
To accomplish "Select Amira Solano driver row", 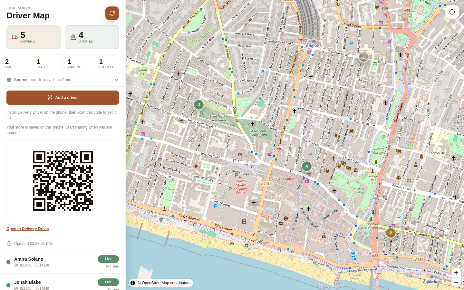I will click(x=63, y=262).
